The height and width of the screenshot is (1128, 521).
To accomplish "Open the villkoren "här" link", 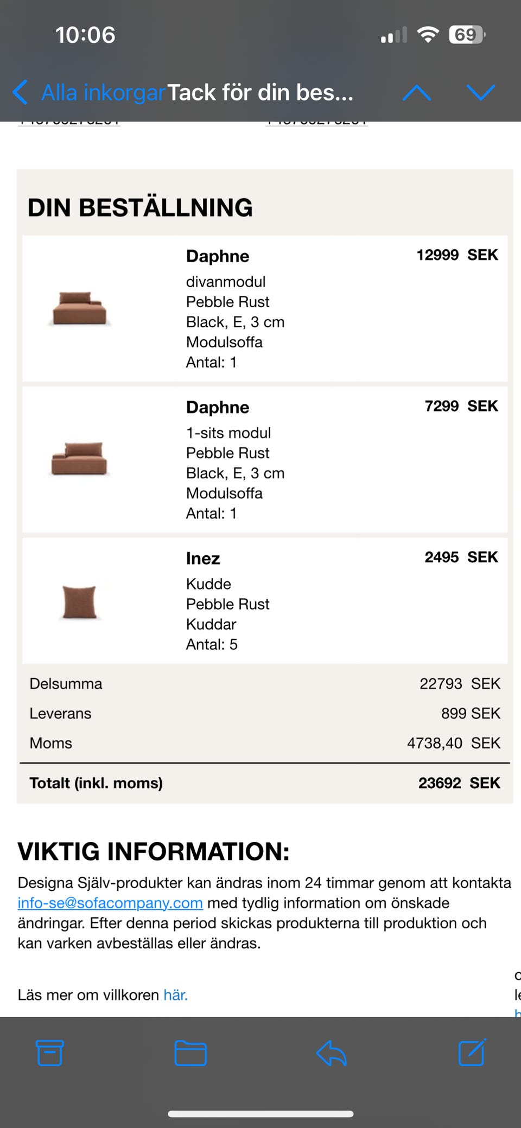I will 175,995.
